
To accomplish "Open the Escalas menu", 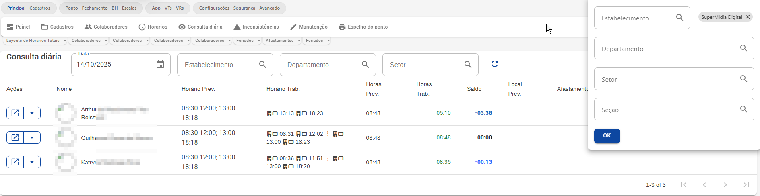I will coord(129,8).
